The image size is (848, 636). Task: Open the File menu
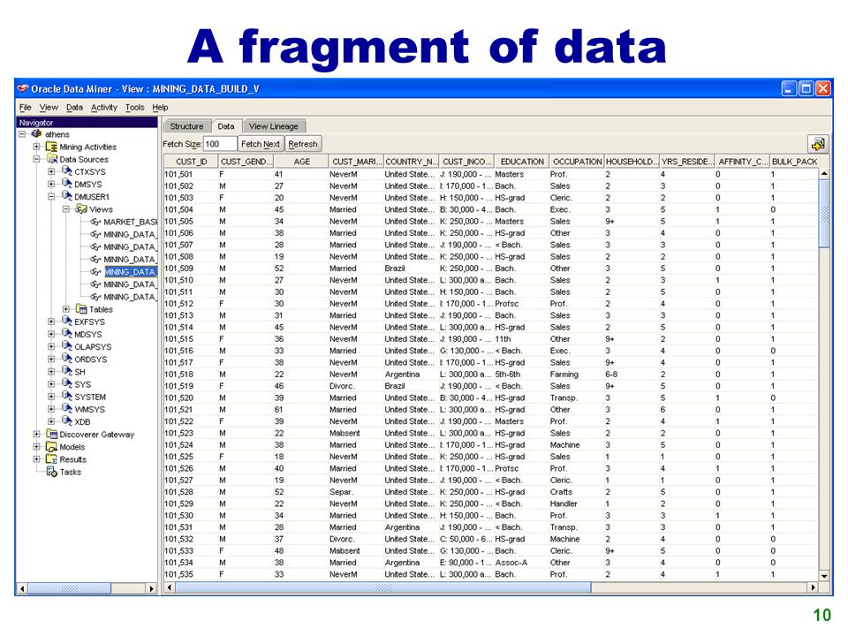pyautogui.click(x=26, y=107)
